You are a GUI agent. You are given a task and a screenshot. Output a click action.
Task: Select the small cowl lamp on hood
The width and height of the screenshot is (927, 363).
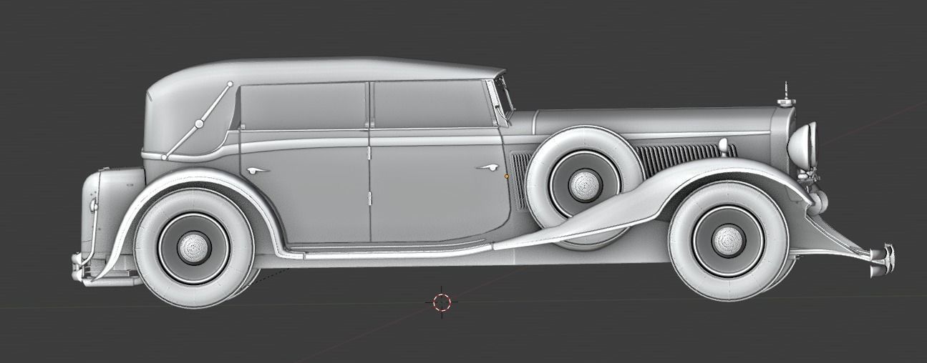point(724,146)
